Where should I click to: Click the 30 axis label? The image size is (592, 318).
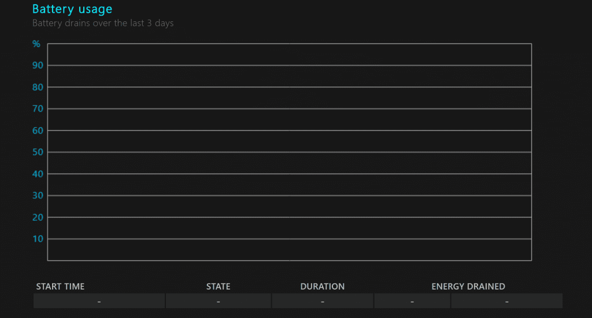[x=38, y=195]
